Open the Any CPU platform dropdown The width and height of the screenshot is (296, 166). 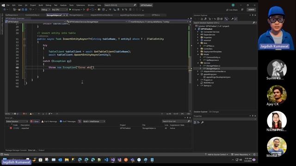tap(60, 10)
